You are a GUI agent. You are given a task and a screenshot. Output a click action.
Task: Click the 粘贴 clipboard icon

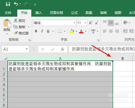(7, 23)
